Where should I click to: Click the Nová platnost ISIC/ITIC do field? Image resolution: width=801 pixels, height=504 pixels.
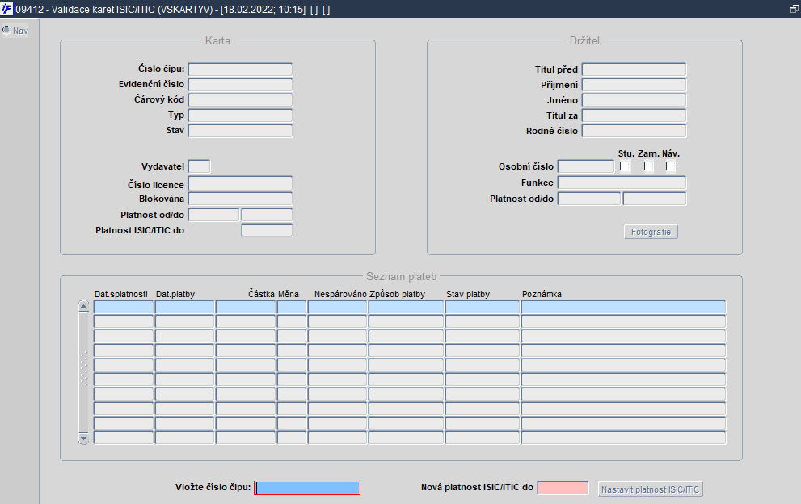point(563,488)
